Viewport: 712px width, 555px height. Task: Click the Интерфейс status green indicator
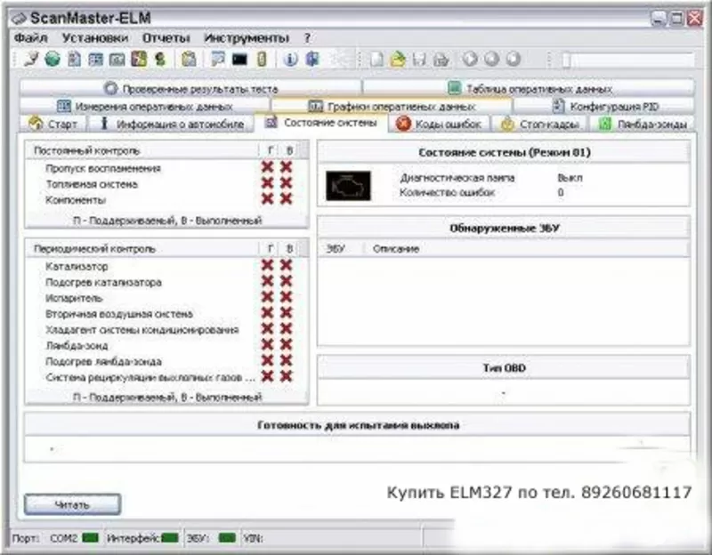coord(170,538)
